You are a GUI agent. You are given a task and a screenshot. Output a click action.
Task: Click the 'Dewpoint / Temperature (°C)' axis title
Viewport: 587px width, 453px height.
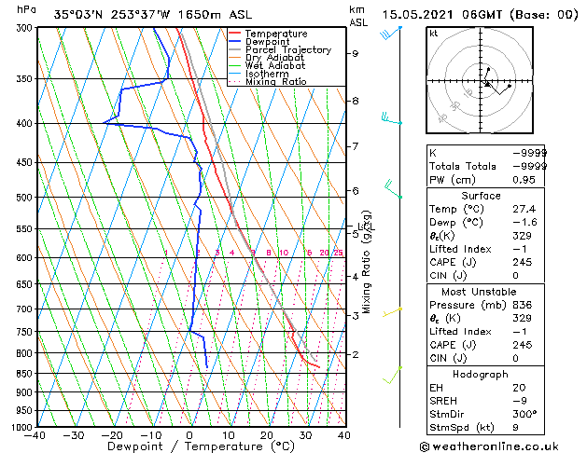(201, 446)
